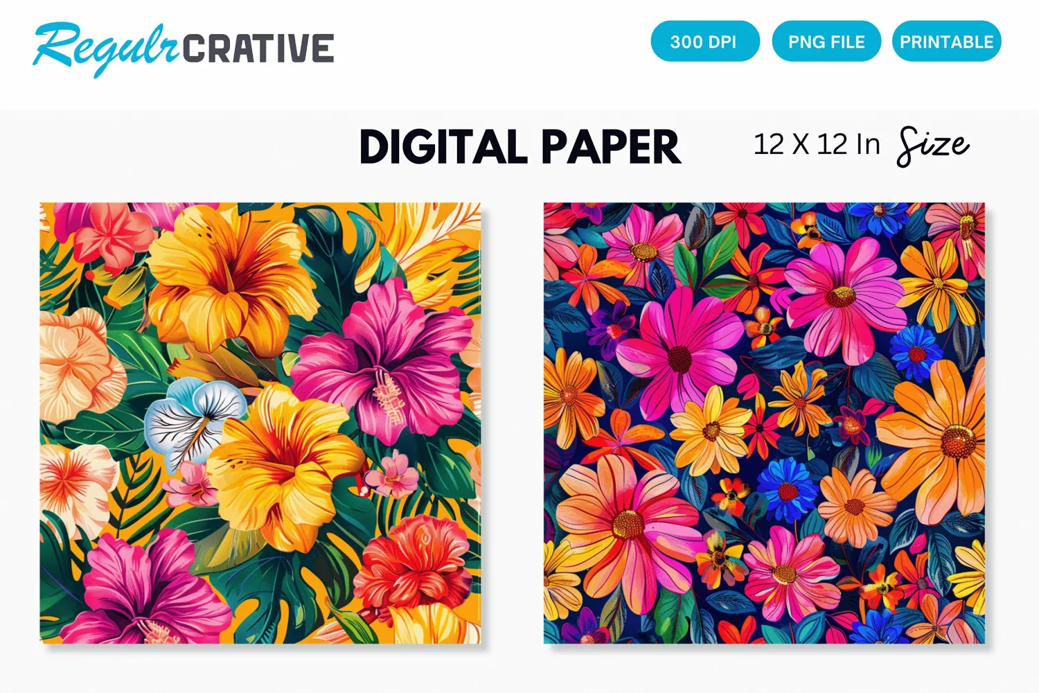The width and height of the screenshot is (1039, 693).
Task: Click the large pink daisy with dark center
Action: point(679,354)
